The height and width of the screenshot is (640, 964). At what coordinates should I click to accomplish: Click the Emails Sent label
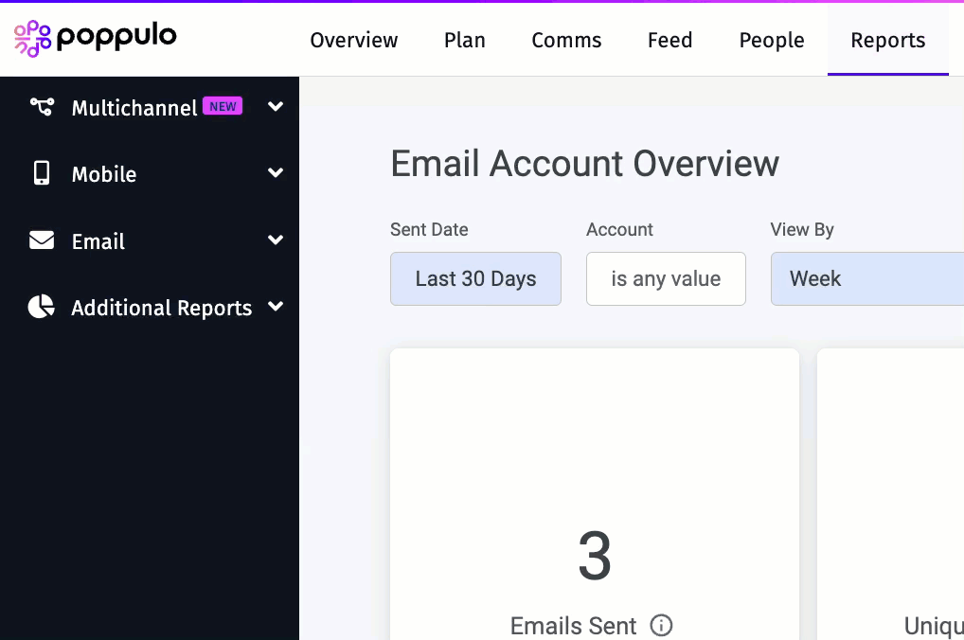tap(573, 626)
